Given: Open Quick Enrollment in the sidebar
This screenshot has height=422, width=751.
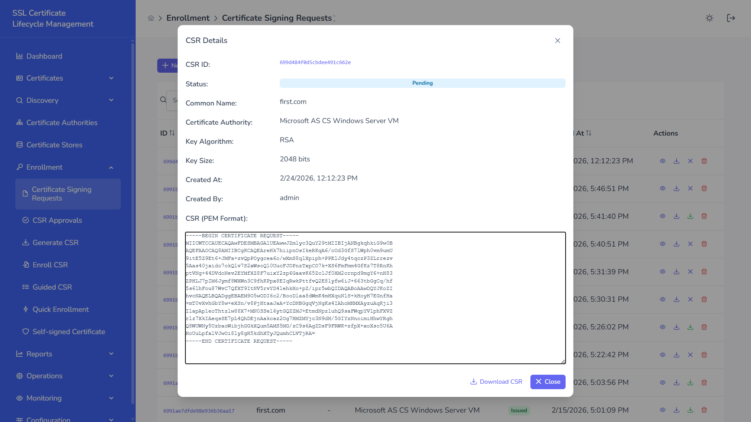Looking at the screenshot, I should 61,309.
